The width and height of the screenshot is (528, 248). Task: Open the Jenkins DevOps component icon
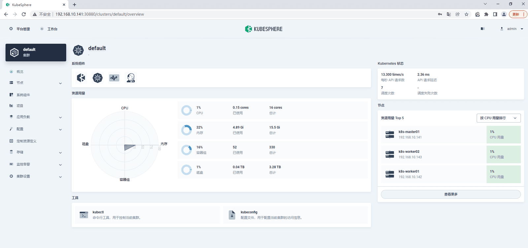point(131,78)
